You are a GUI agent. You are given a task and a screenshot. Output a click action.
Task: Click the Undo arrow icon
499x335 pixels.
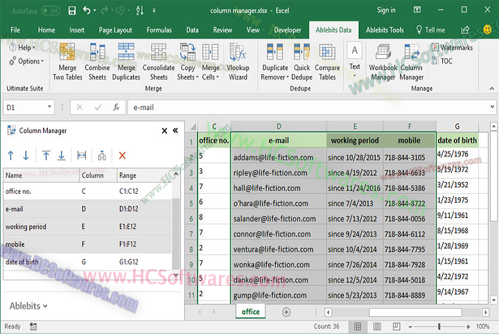pyautogui.click(x=87, y=10)
